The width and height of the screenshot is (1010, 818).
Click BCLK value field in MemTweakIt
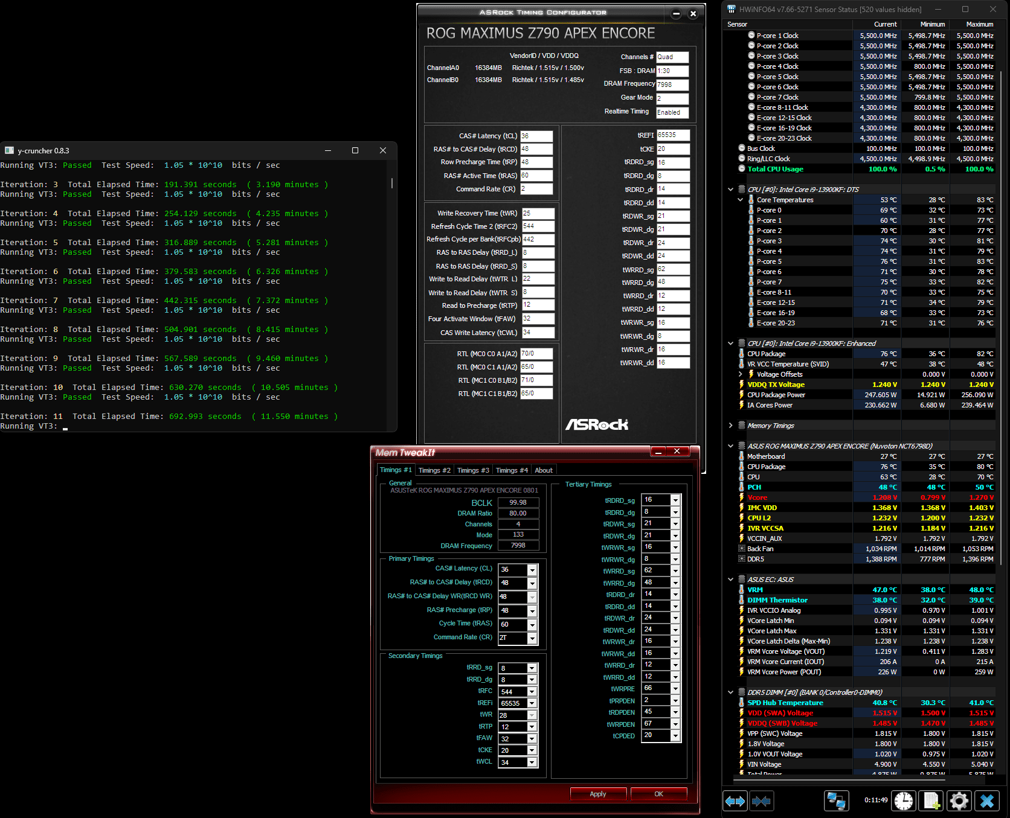click(518, 502)
